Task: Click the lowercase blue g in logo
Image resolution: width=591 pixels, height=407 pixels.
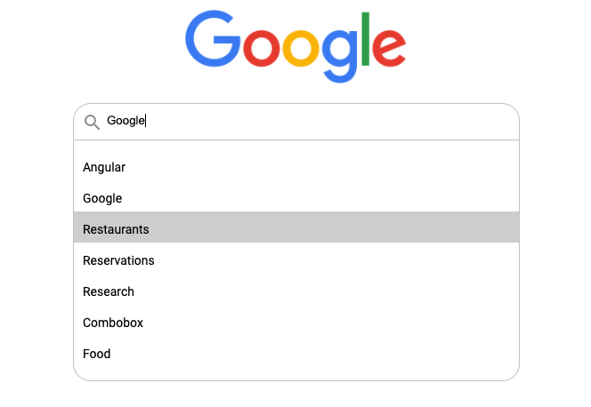Action: tap(340, 56)
